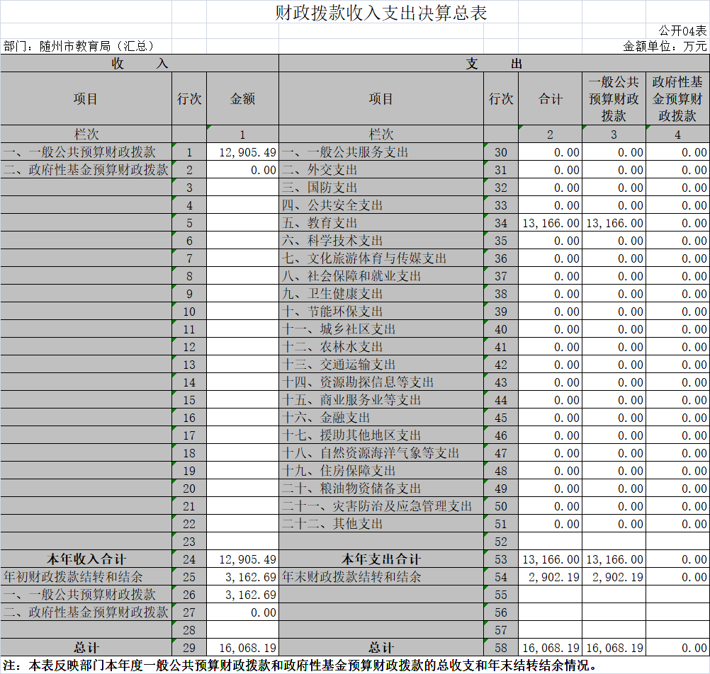This screenshot has height=674, width=710.
Task: Click the title 财政拨款收入支出决算总表
Action: point(381,13)
